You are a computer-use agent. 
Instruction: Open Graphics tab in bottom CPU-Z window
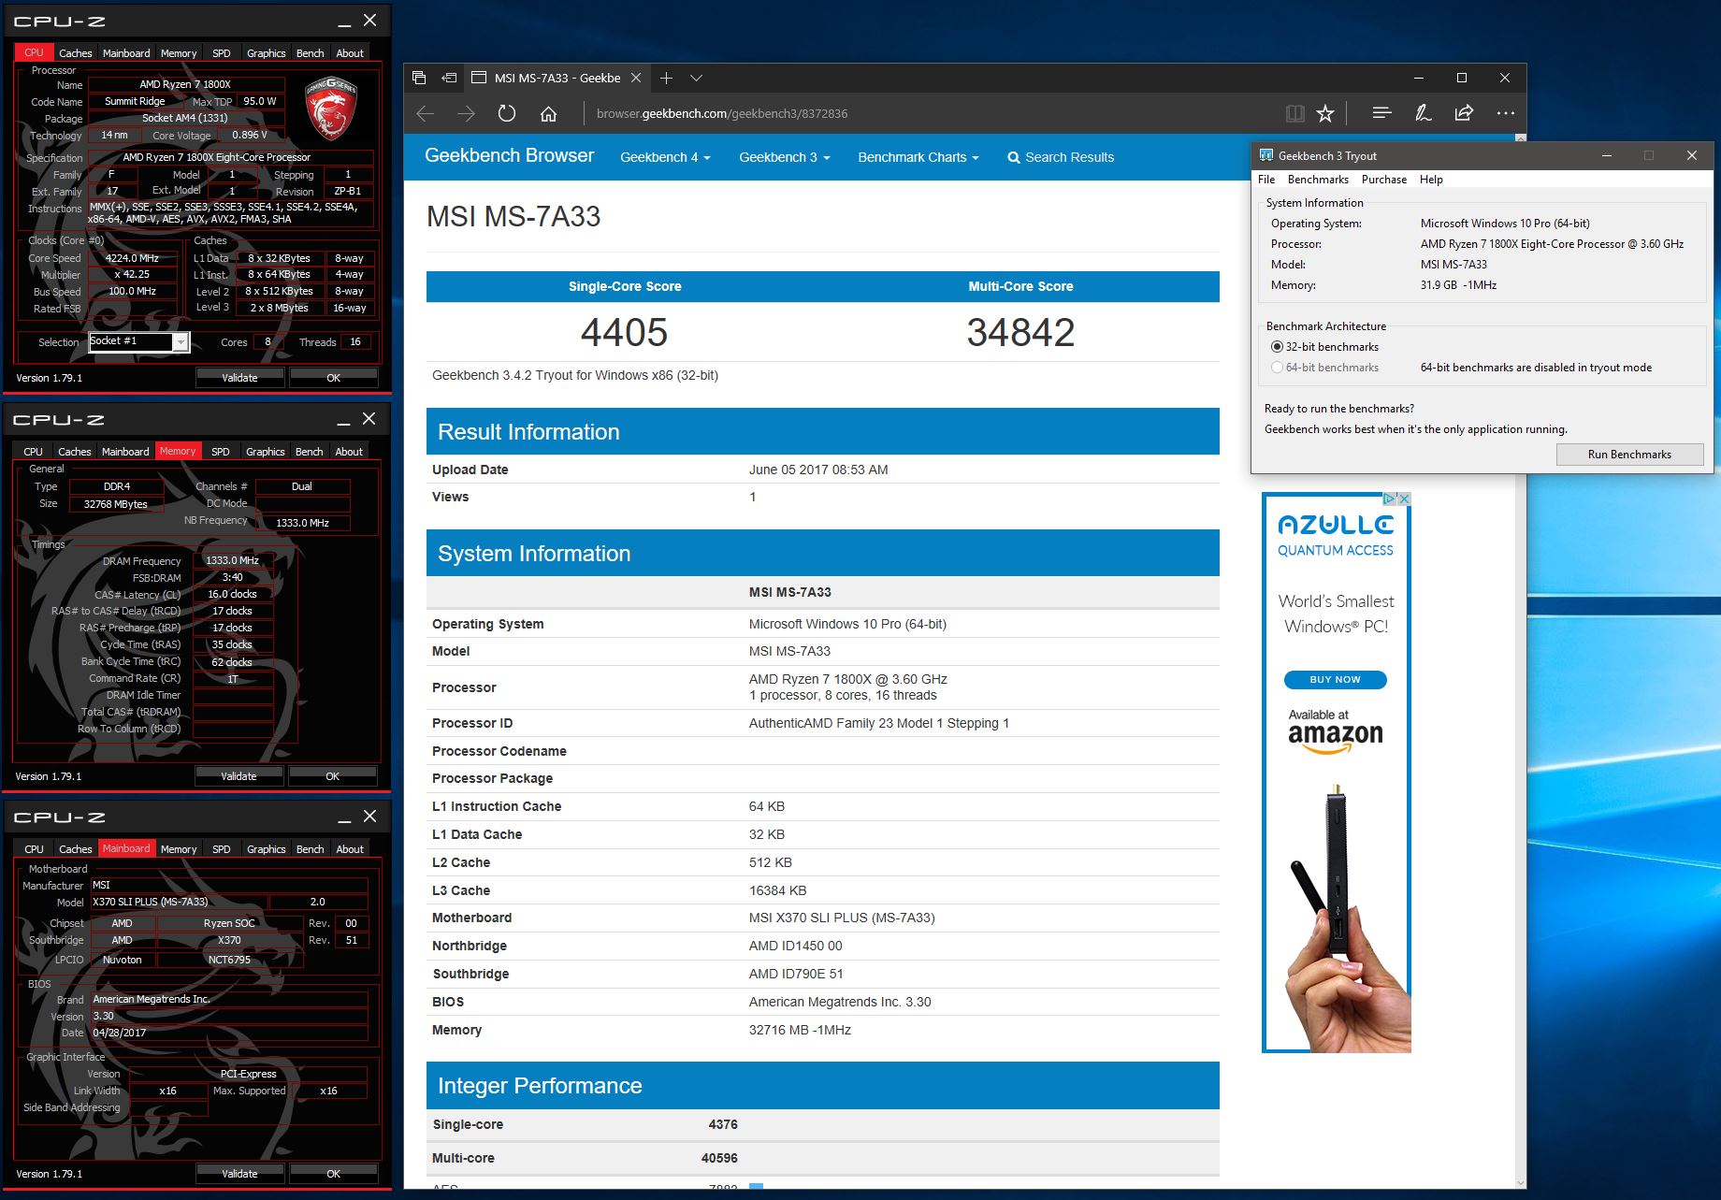[266, 849]
